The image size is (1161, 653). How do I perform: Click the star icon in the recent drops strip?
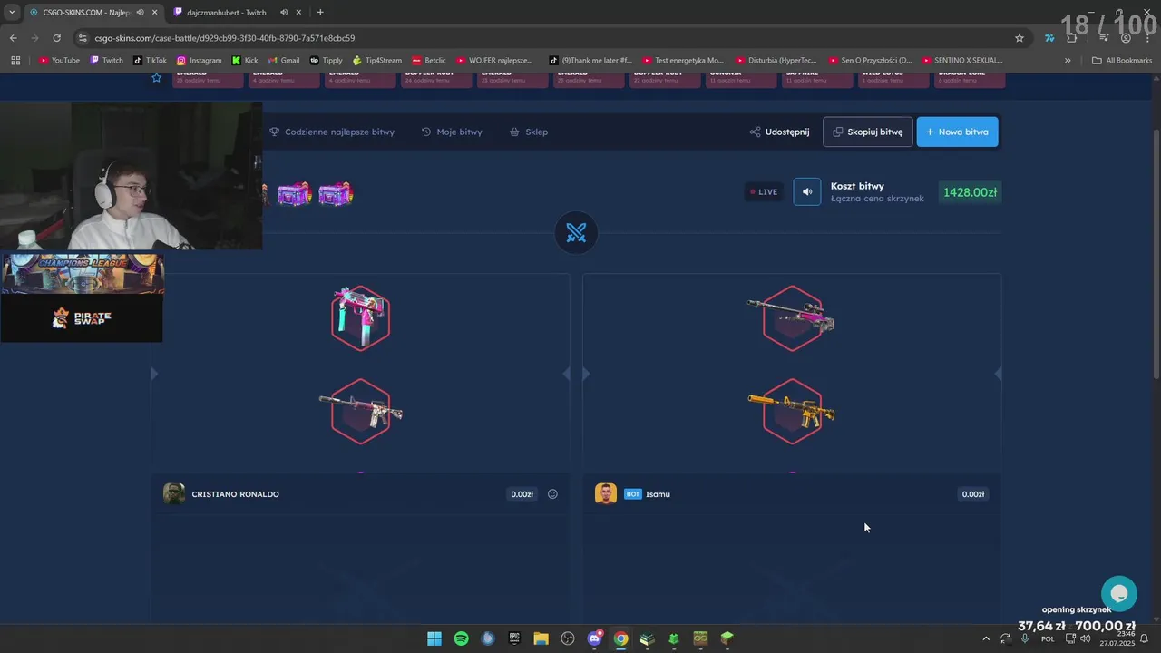coord(156,78)
